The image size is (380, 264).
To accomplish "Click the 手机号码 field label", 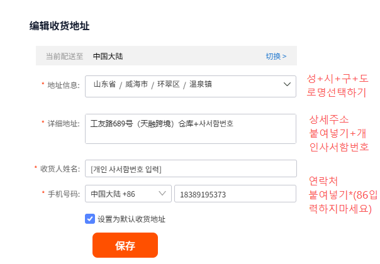I will pyautogui.click(x=64, y=194).
